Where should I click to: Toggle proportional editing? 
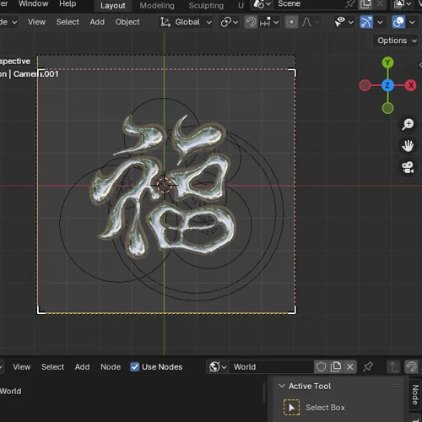coord(291,22)
